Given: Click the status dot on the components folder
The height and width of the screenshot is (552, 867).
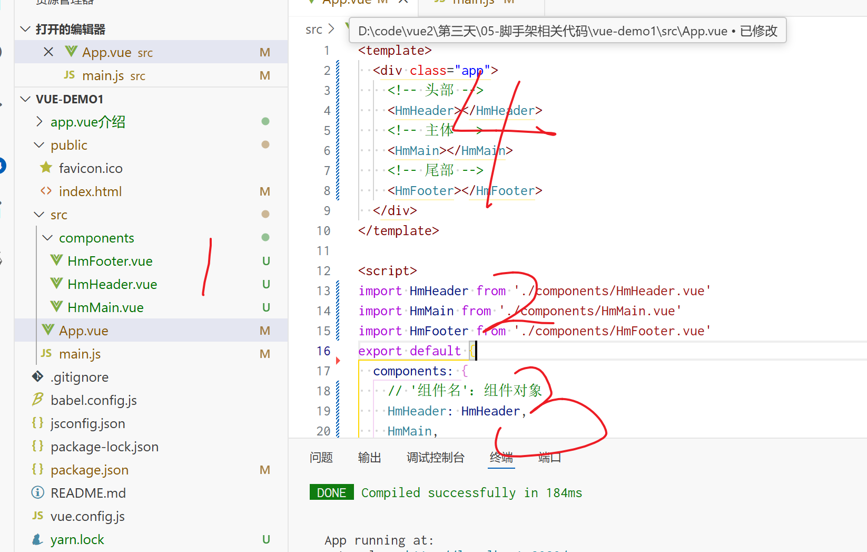Looking at the screenshot, I should tap(265, 237).
